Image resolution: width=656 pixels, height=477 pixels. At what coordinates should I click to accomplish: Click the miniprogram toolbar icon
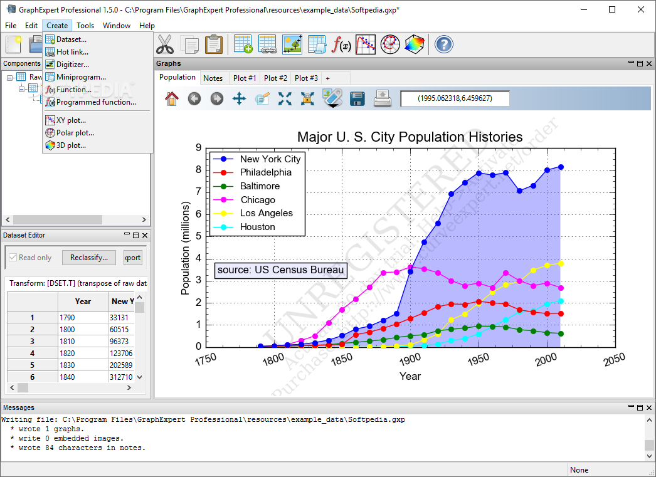click(x=317, y=45)
